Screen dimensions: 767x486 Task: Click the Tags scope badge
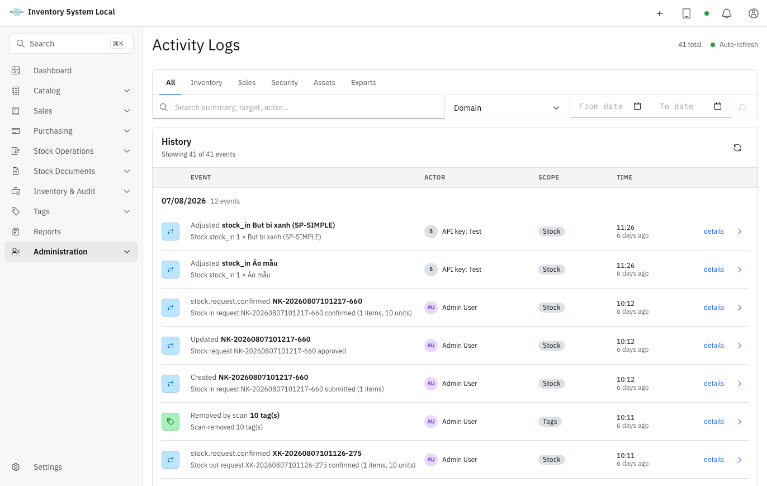pyautogui.click(x=550, y=422)
